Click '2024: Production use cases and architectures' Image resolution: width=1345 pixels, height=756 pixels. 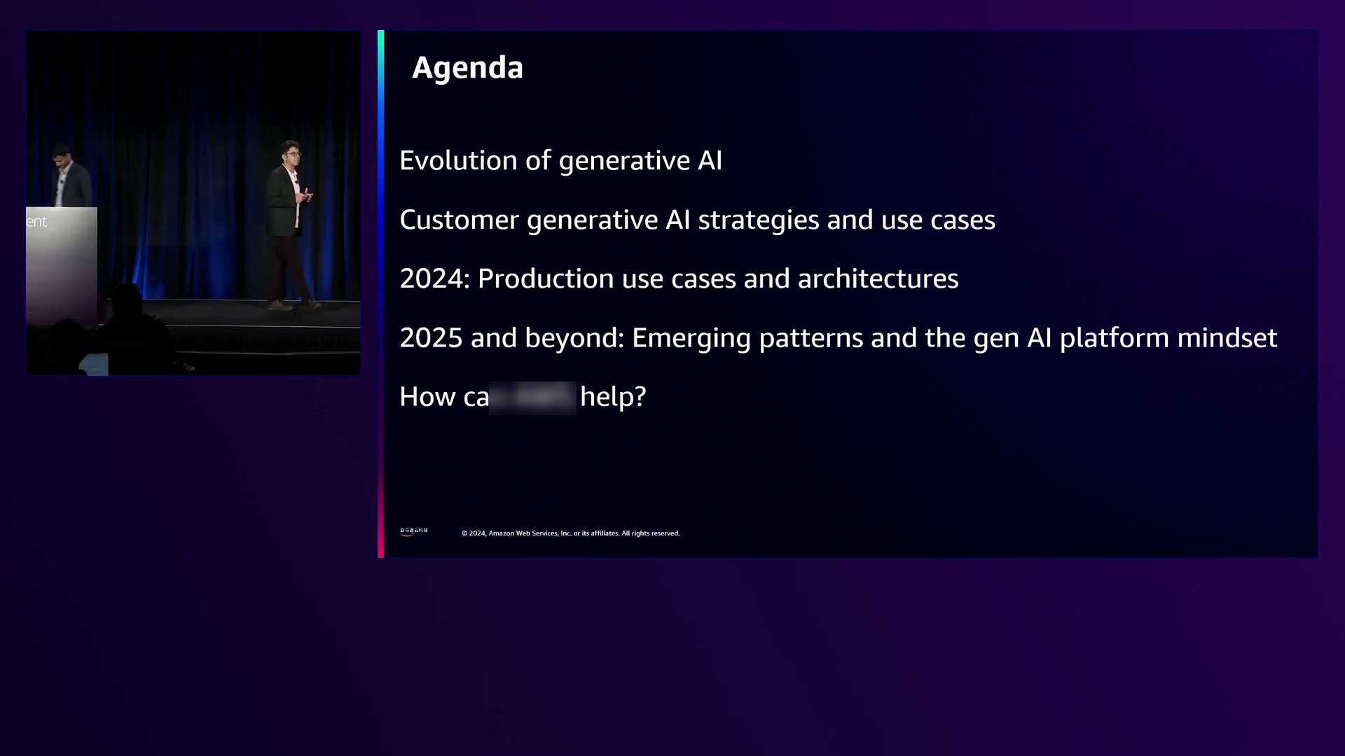tap(678, 279)
